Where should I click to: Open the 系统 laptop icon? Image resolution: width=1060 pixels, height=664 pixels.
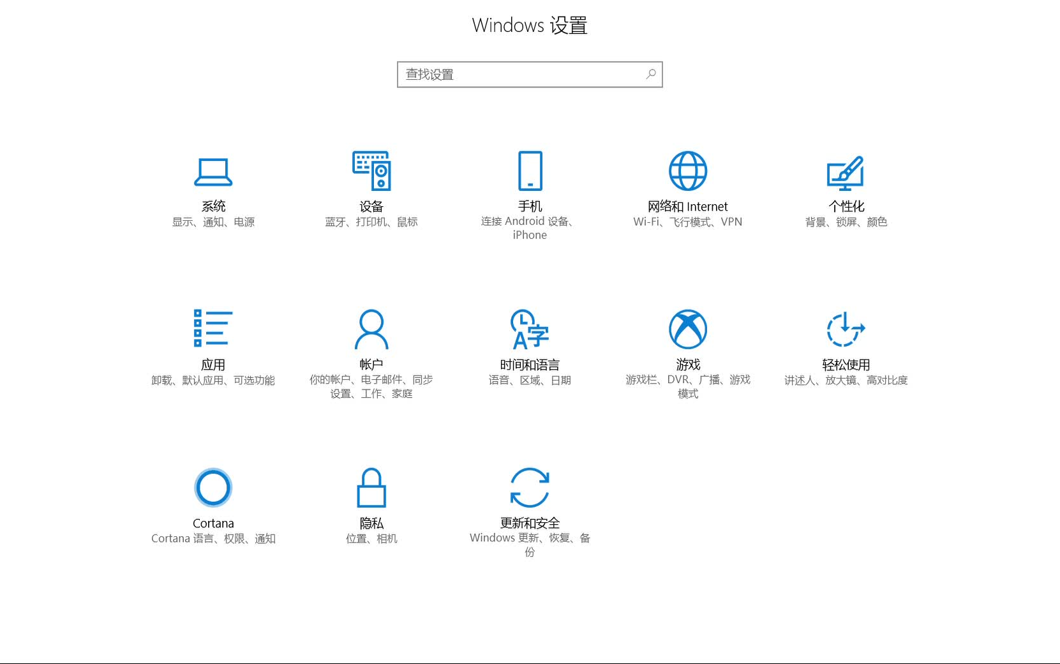[x=213, y=172]
